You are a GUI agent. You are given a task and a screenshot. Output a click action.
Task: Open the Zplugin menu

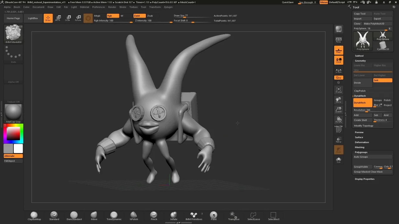(168, 7)
